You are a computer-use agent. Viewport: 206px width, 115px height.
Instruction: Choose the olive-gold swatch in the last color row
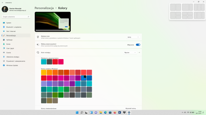click(x=50, y=101)
